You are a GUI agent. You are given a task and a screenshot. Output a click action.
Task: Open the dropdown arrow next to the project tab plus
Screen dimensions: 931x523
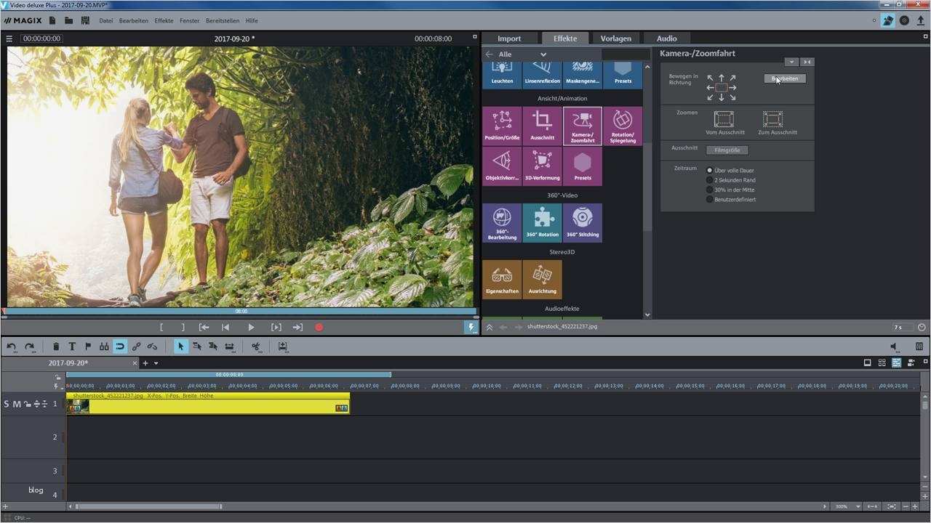[x=156, y=363]
